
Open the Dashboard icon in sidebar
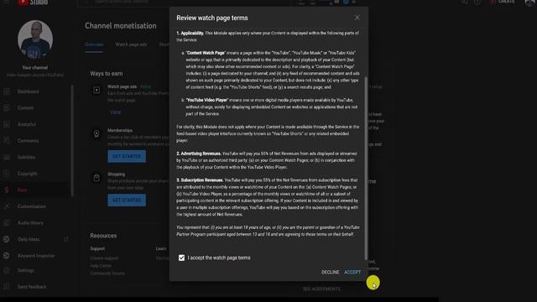pos(7,91)
